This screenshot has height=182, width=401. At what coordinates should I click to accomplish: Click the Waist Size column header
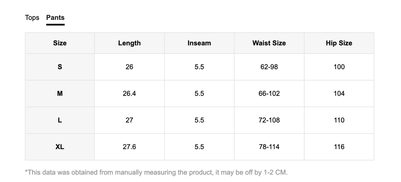point(269,43)
